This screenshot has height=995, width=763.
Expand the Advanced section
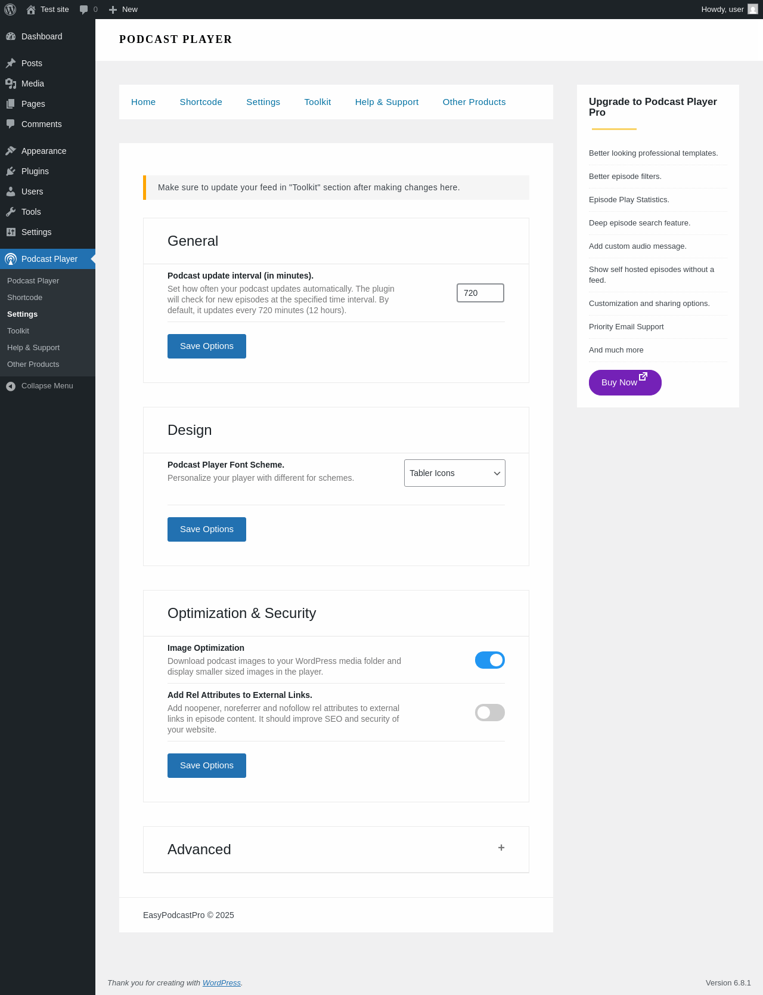(x=501, y=848)
